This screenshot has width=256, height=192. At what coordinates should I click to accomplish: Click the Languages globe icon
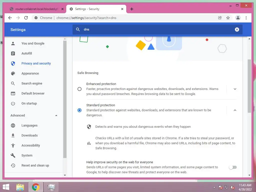coord(13,125)
